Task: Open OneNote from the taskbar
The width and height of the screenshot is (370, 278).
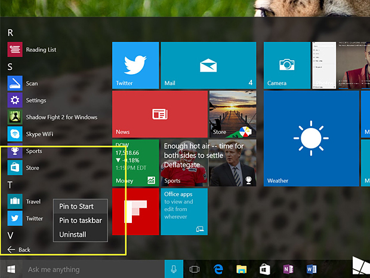Action: 288,269
